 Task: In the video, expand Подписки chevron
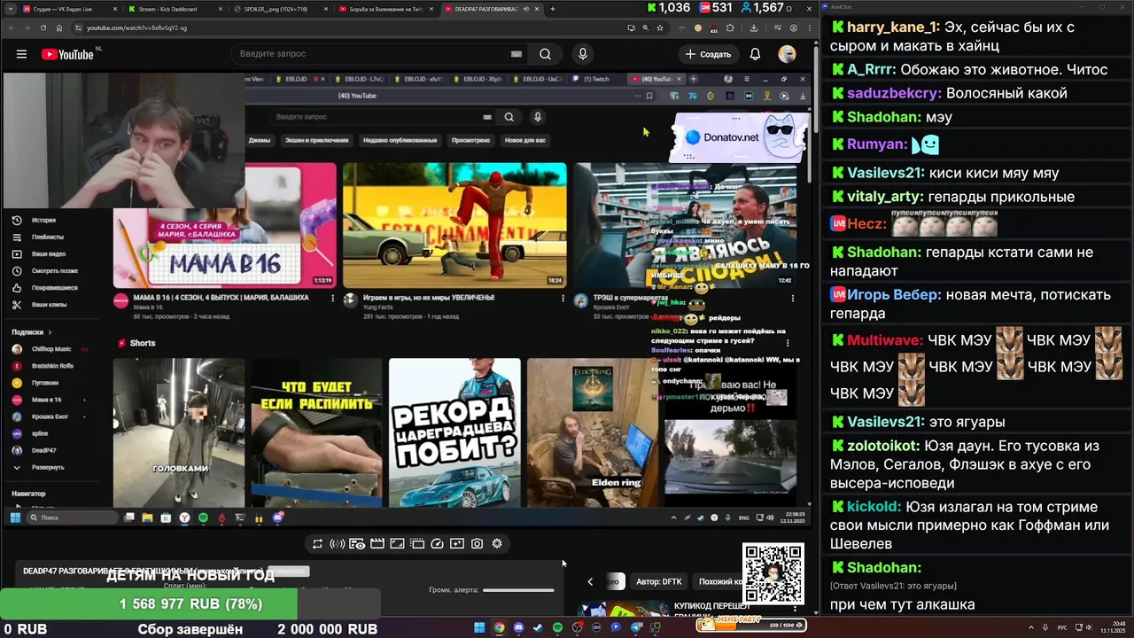point(50,332)
